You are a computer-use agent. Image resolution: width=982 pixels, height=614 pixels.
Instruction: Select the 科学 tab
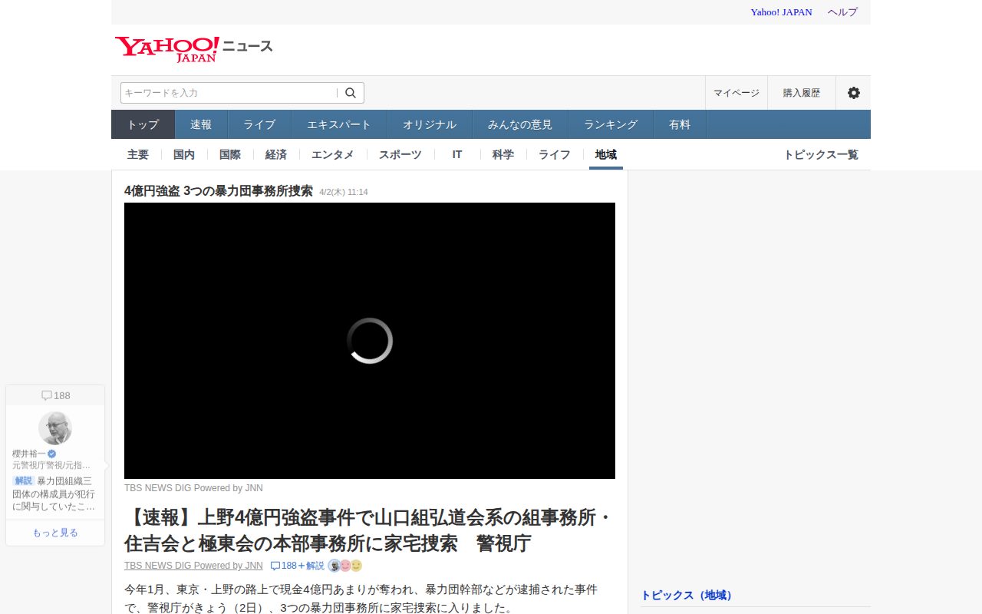(503, 154)
